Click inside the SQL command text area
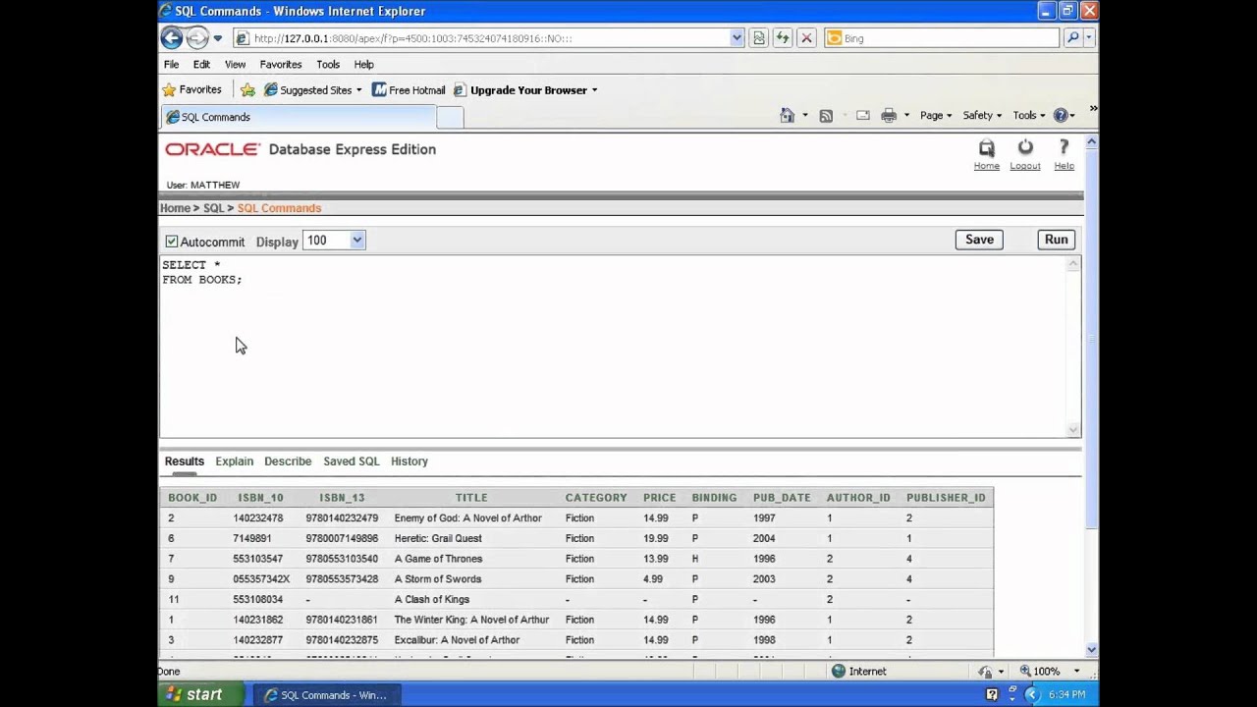 point(613,345)
